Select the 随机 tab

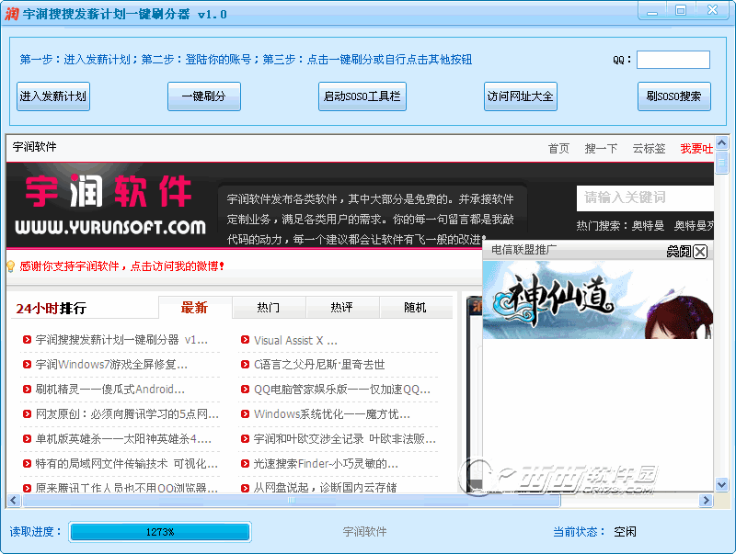416,308
